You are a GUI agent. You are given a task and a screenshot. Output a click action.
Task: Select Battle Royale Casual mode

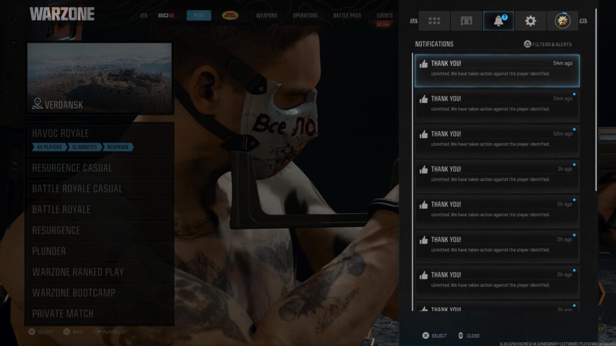coord(100,189)
